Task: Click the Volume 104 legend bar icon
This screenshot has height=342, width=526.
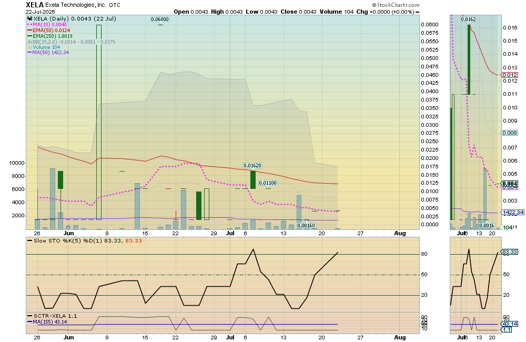Action: pyautogui.click(x=29, y=47)
